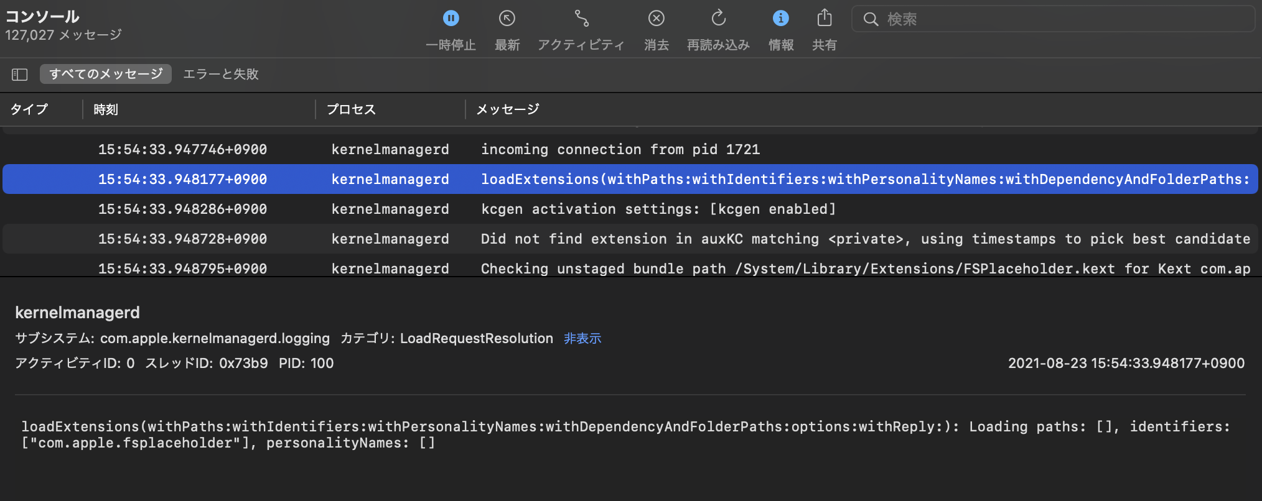The height and width of the screenshot is (501, 1262).
Task: Pause the log stream with 一時停止
Action: (451, 19)
